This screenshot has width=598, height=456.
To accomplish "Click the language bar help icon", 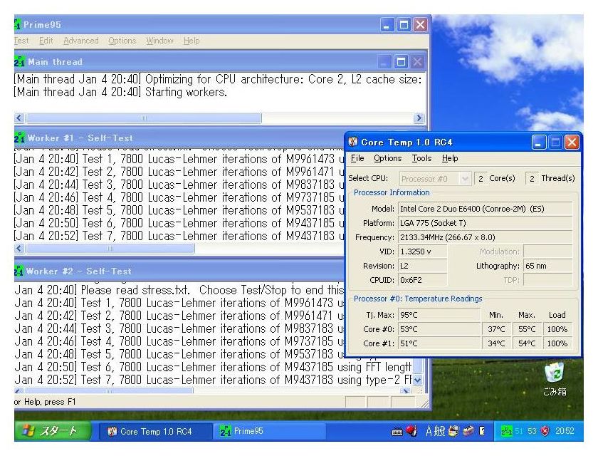I will click(482, 431).
